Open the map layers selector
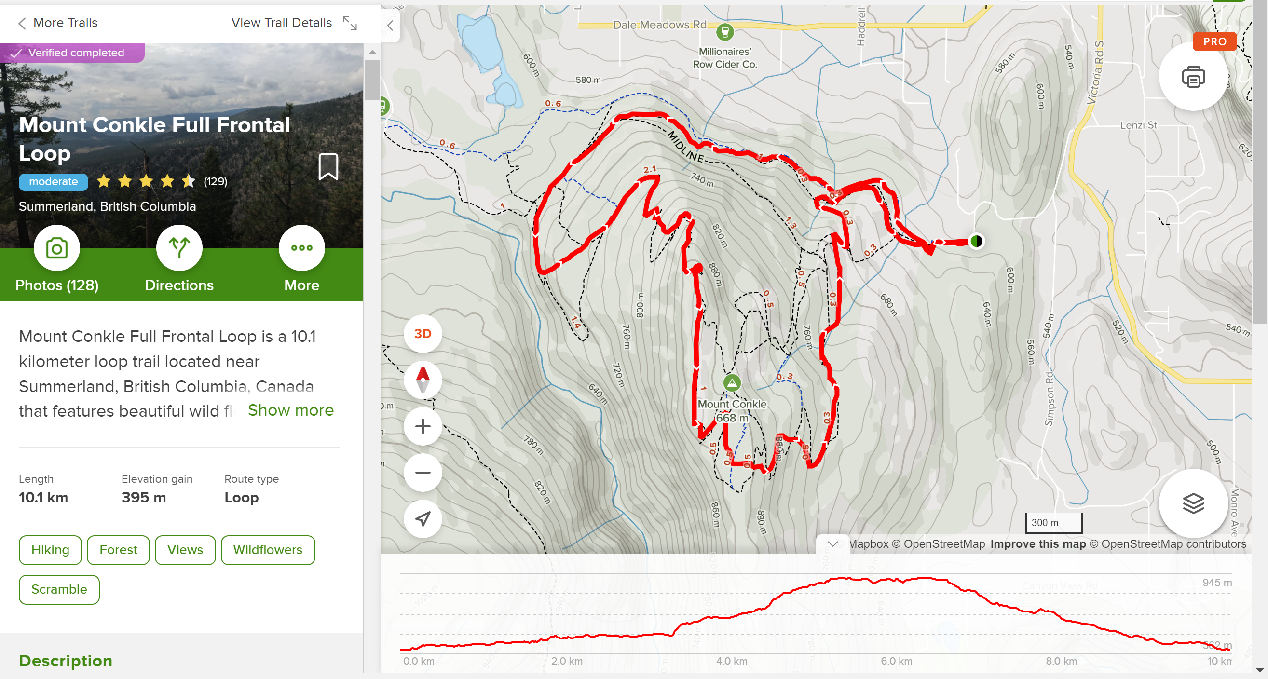This screenshot has width=1268, height=679. pos(1193,503)
